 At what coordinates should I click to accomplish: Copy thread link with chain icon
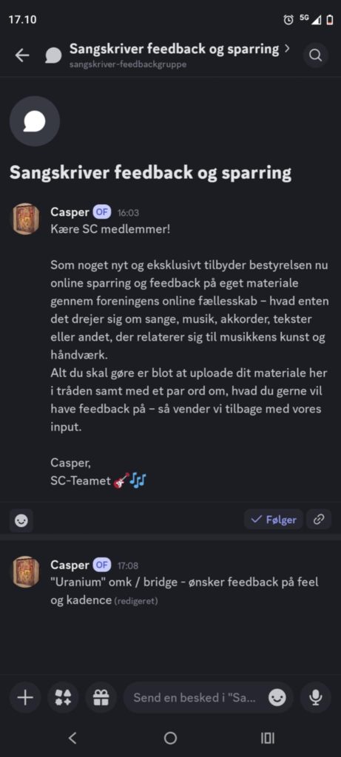pyautogui.click(x=319, y=520)
